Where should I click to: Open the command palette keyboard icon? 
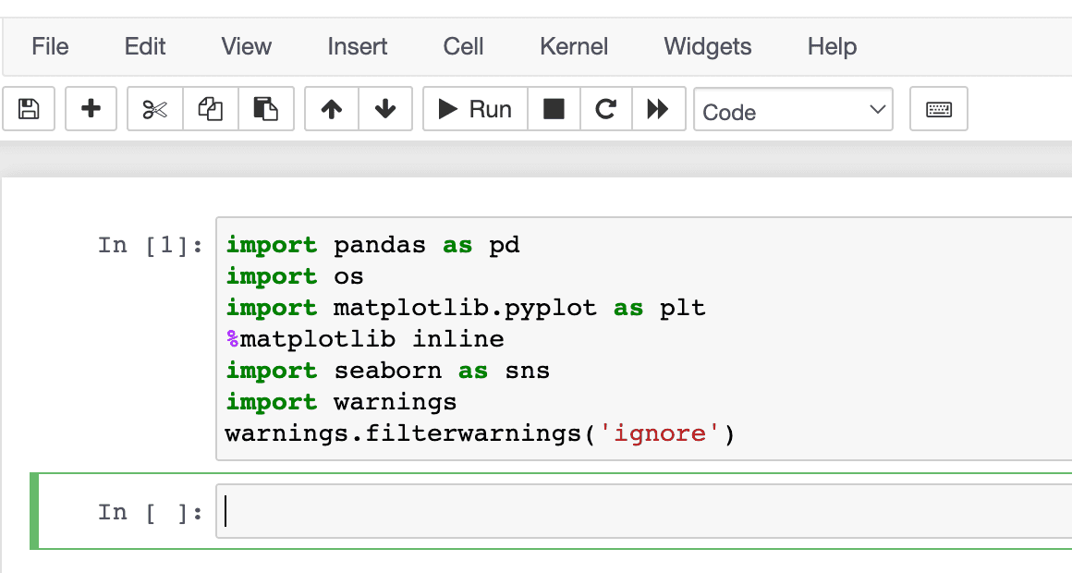click(x=938, y=110)
